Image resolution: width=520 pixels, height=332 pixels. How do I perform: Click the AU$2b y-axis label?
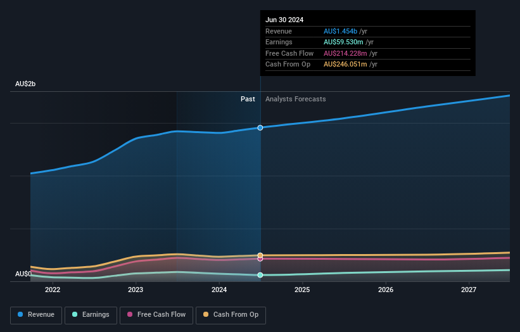25,84
